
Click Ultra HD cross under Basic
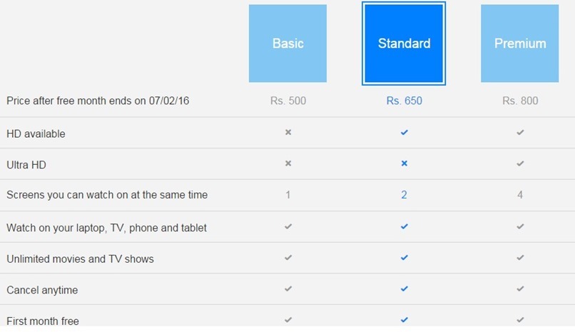click(288, 164)
